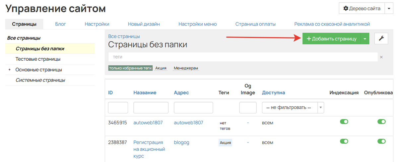Toggle Опубликована for the blogog page

pyautogui.click(x=381, y=141)
